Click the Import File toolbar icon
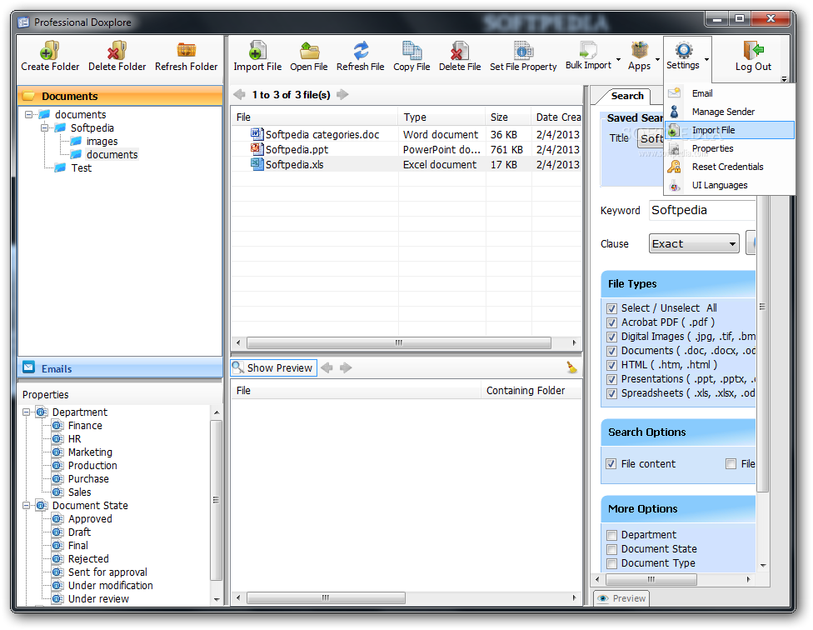Image resolution: width=813 pixels, height=630 pixels. coord(257,51)
